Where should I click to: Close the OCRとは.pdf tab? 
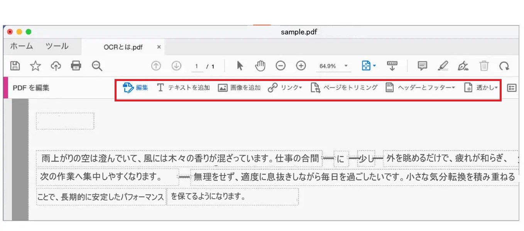click(159, 47)
